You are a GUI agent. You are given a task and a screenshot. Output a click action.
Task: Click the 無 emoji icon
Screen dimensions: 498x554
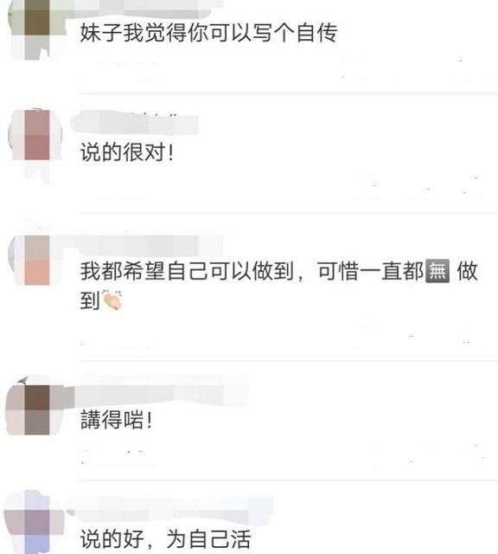[438, 271]
